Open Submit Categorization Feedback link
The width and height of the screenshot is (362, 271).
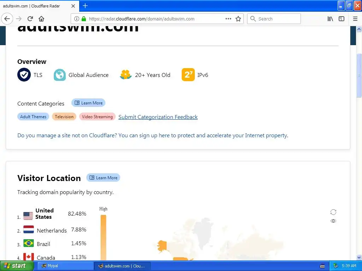click(x=158, y=117)
